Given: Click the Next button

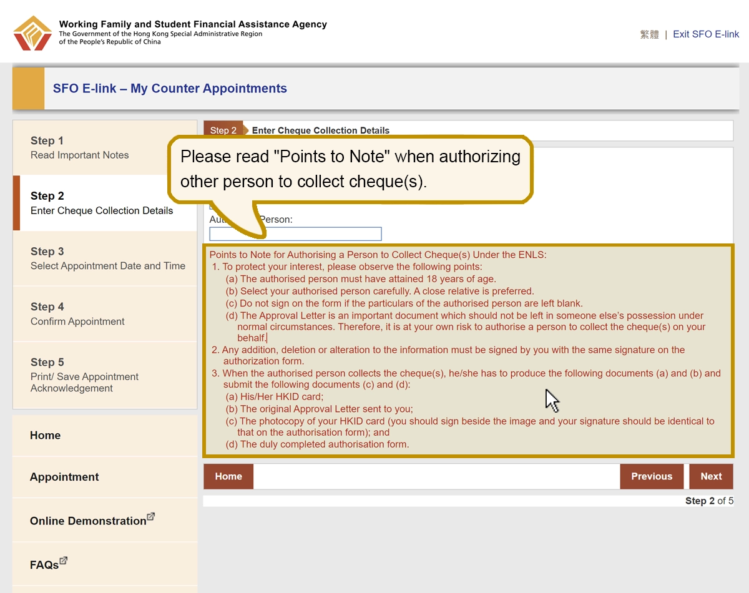Looking at the screenshot, I should pyautogui.click(x=711, y=476).
